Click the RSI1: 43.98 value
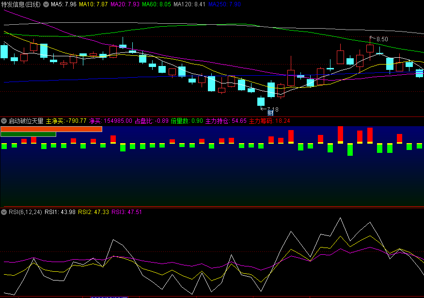Screen dimensions: 424x298 pos(60,212)
